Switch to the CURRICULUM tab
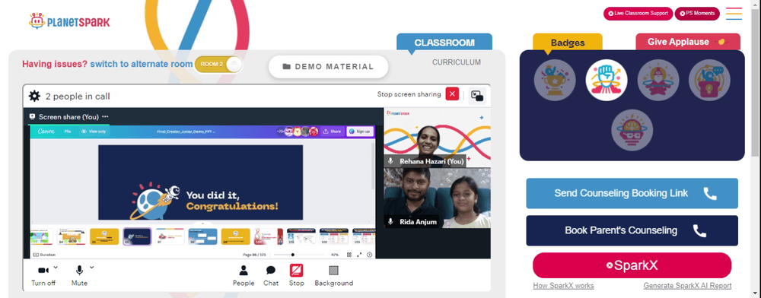Viewport: 761px width, 298px height. point(457,62)
